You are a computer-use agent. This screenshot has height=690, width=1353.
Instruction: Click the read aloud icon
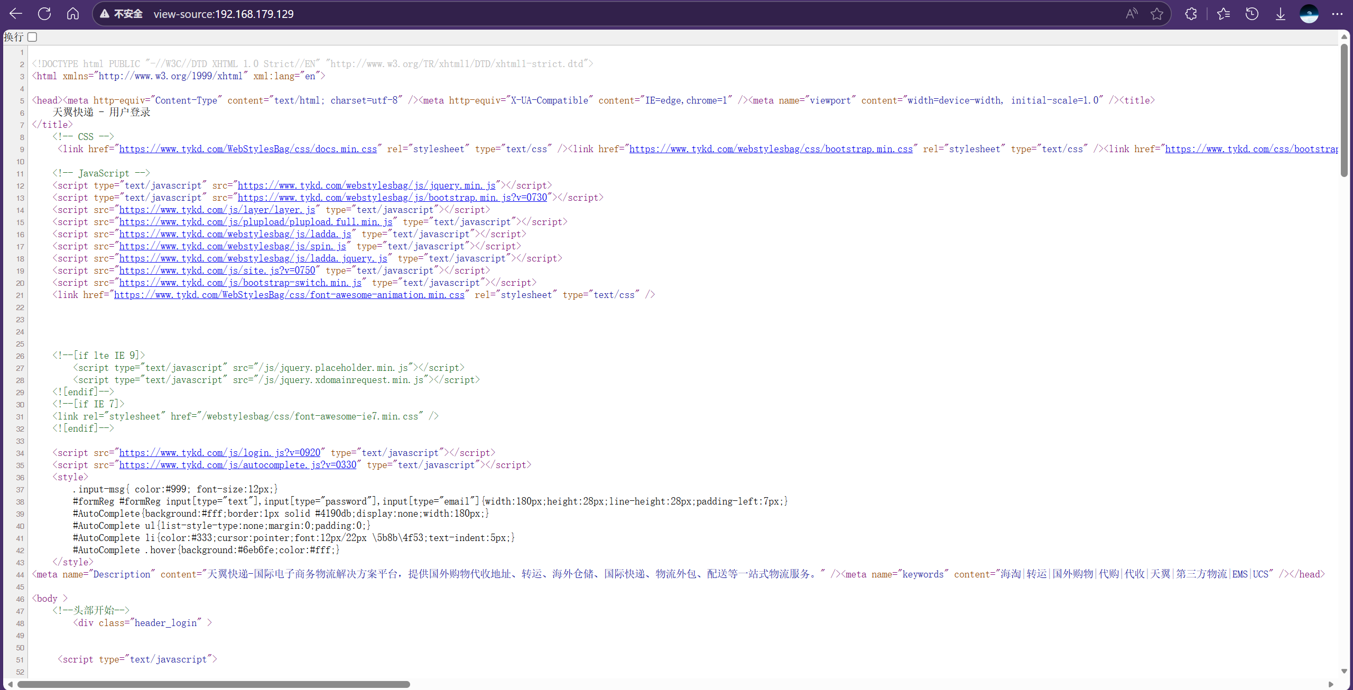1132,14
